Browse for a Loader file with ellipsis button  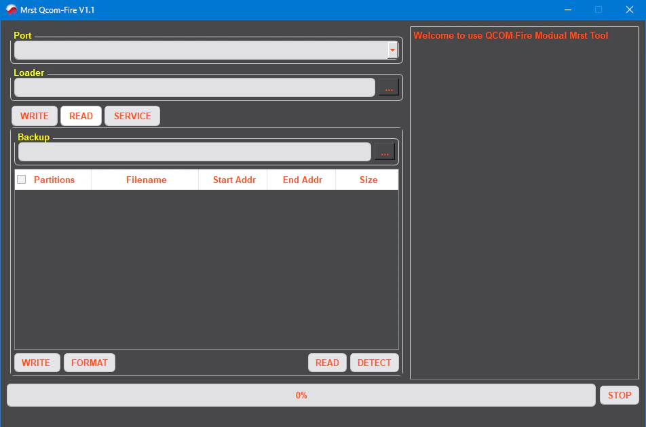tap(389, 88)
